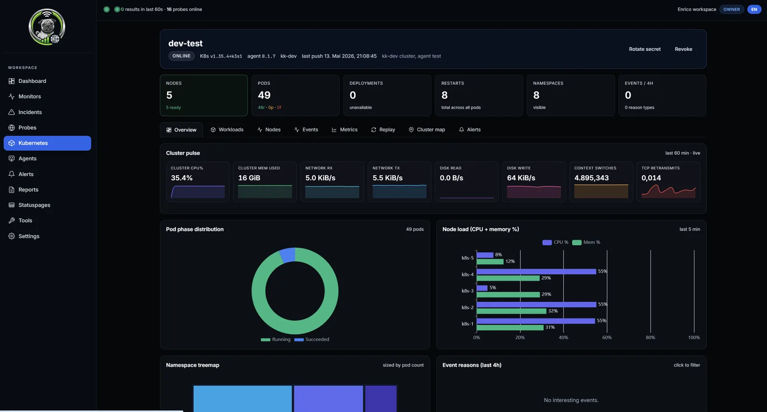The height and width of the screenshot is (412, 767).
Task: Click the ONLINE status badge
Action: pyautogui.click(x=181, y=56)
